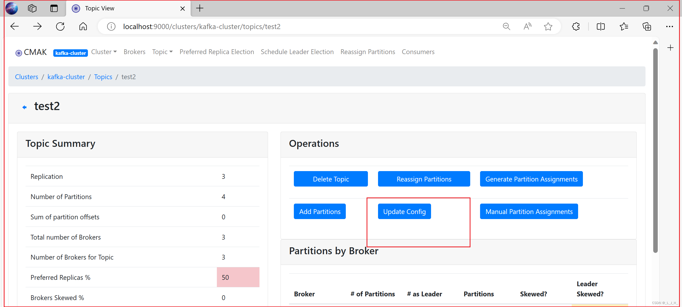682x307 pixels.
Task: Expand the Topic dropdown menu
Action: coord(162,52)
